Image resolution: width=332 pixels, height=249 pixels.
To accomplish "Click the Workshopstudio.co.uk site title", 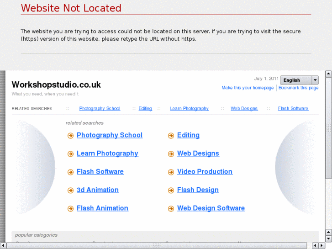I will click(x=56, y=85).
